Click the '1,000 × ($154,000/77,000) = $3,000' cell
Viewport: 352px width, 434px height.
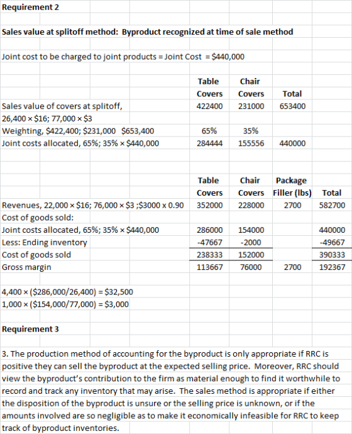(x=65, y=304)
